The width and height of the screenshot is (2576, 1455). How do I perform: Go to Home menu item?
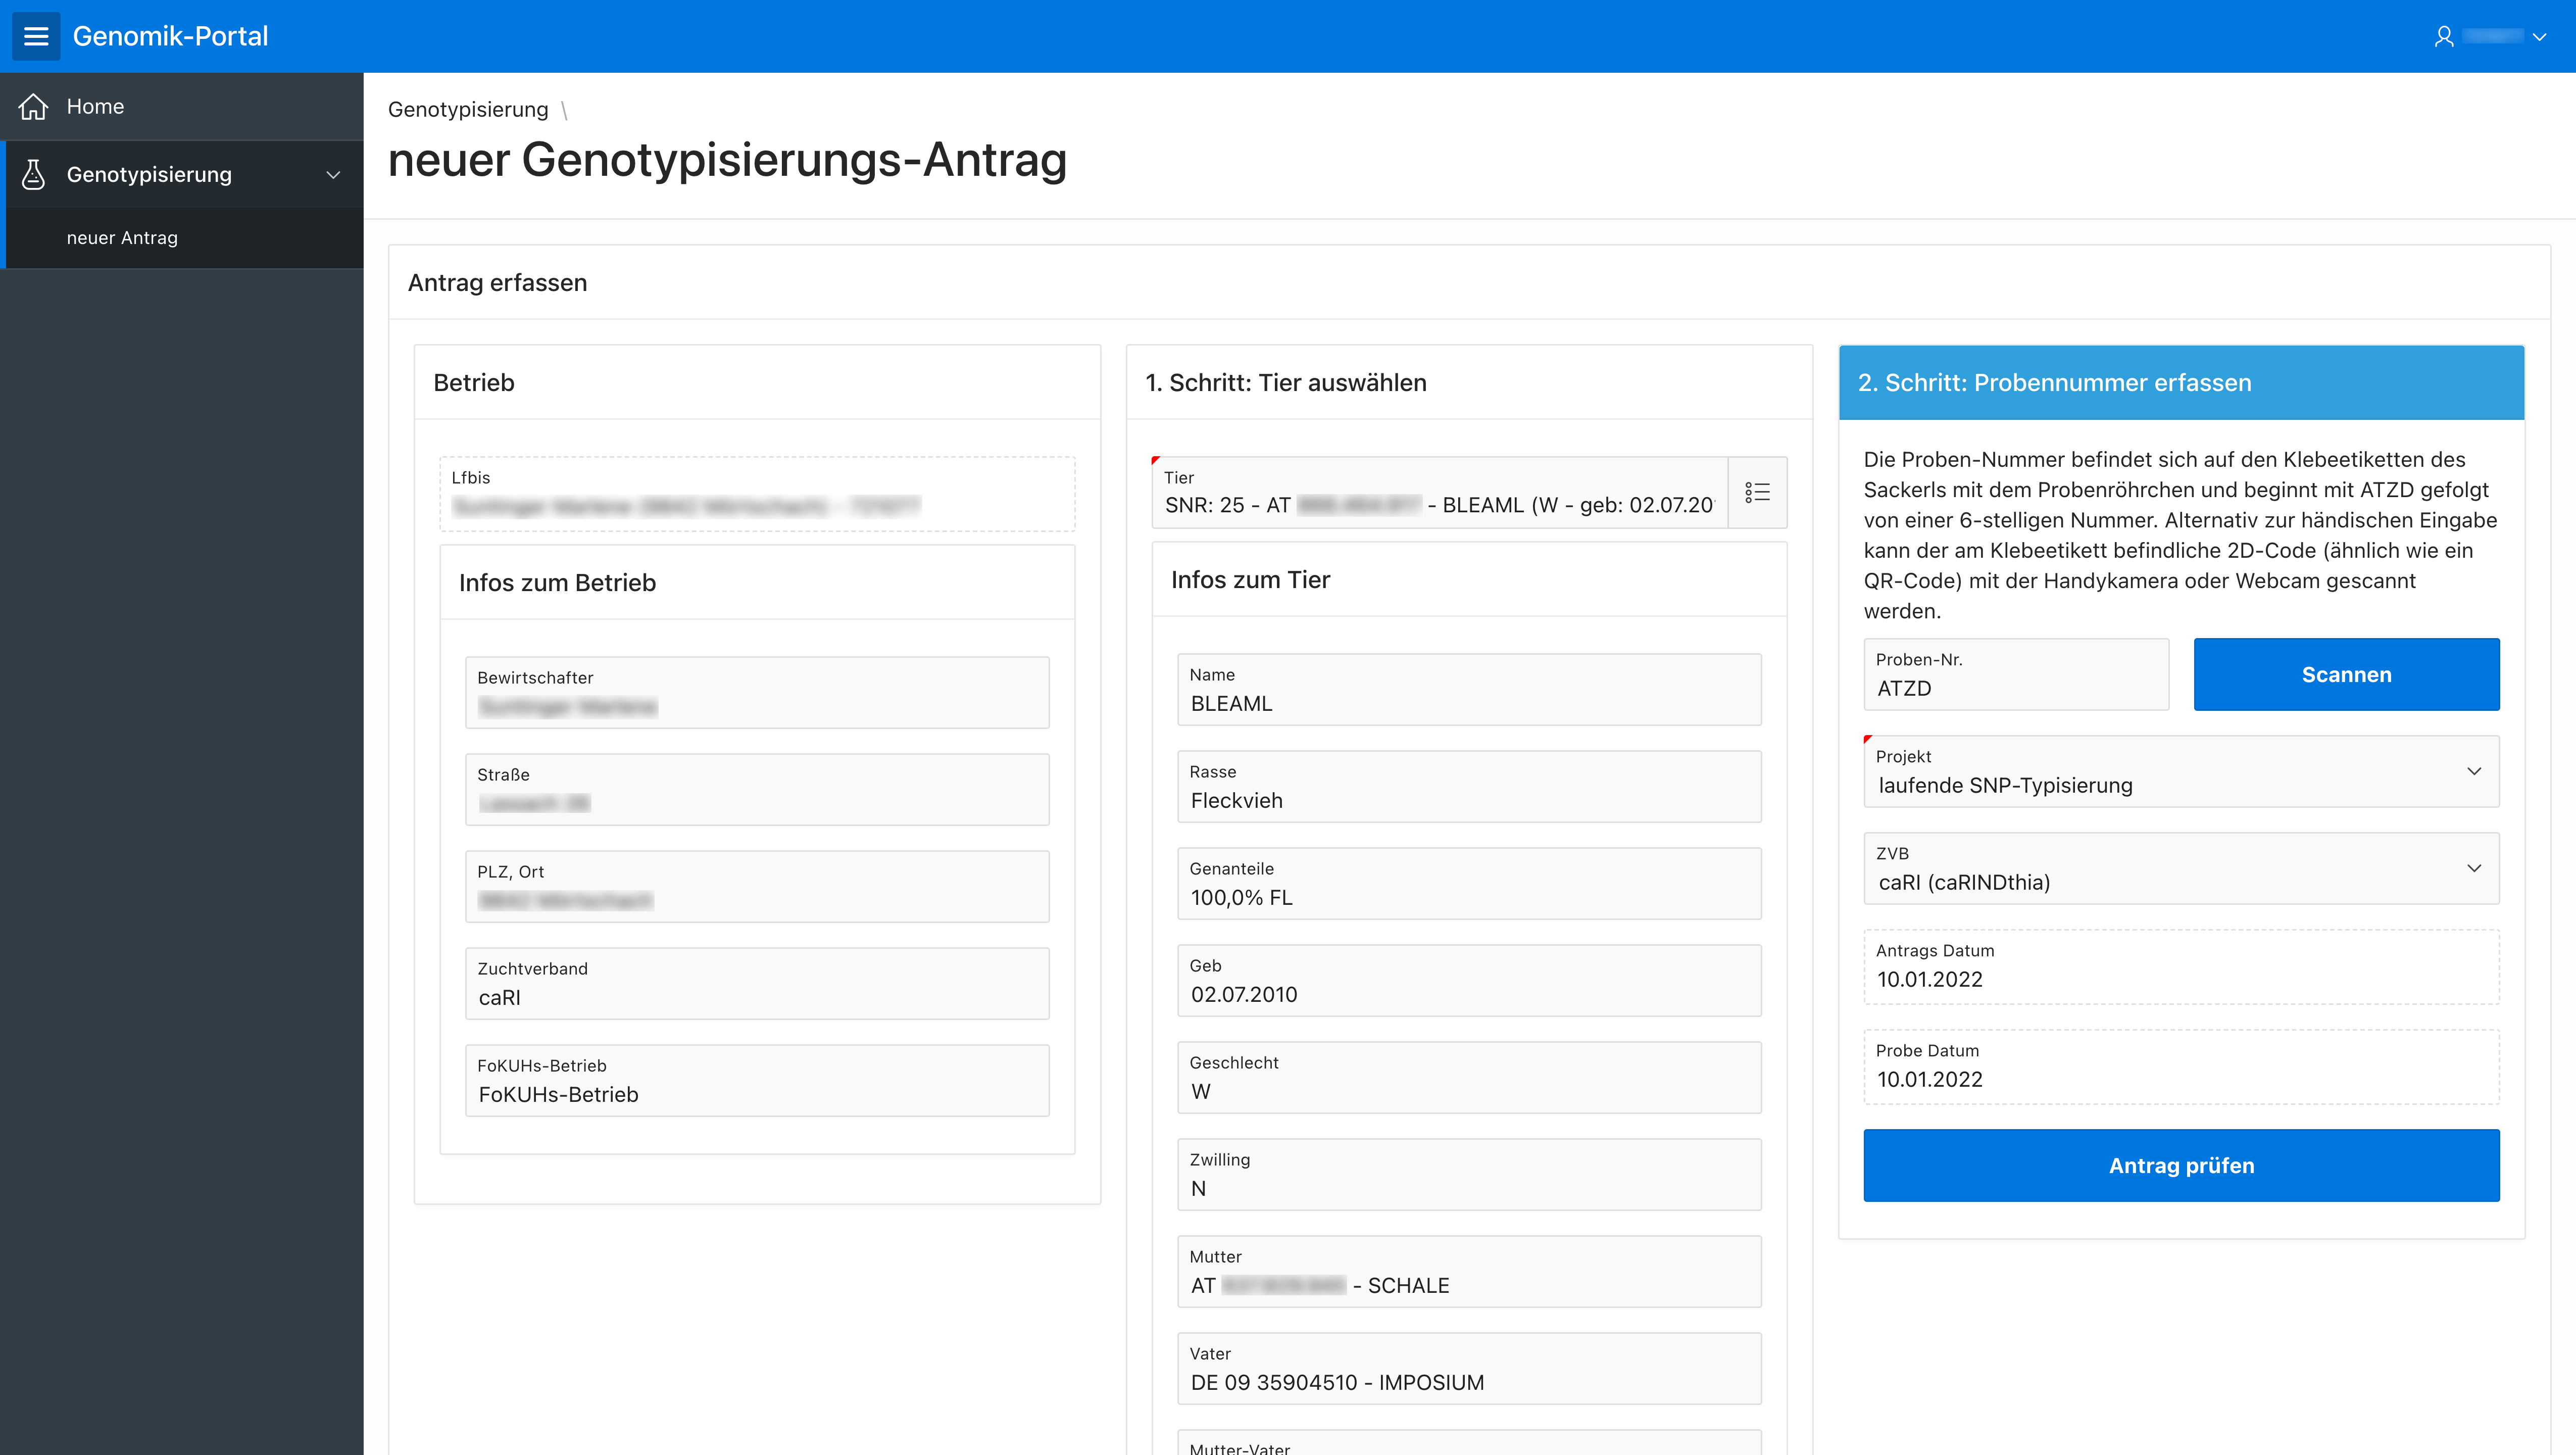(x=95, y=106)
